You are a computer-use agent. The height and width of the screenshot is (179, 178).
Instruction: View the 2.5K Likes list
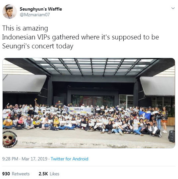tap(49, 174)
